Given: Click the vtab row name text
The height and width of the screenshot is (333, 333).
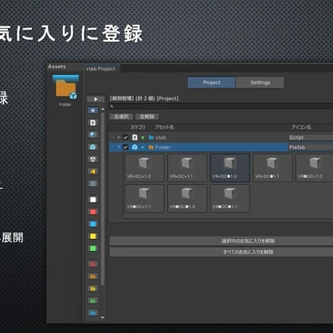Looking at the screenshot, I should (161, 138).
